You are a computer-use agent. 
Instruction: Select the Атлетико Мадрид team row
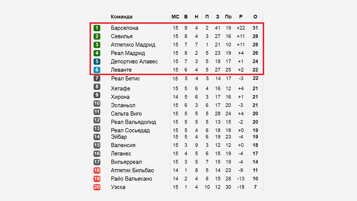click(176, 45)
